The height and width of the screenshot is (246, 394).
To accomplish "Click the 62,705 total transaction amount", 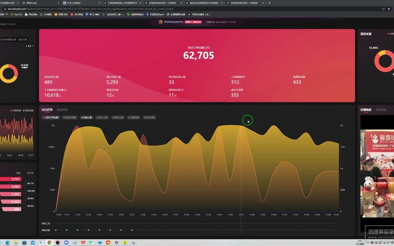I will (198, 55).
